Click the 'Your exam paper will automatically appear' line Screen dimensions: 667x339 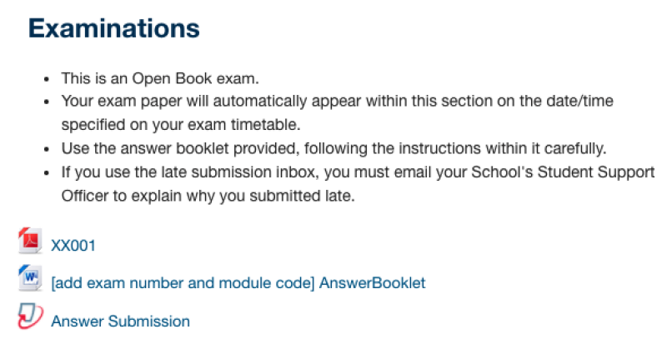pos(338,101)
